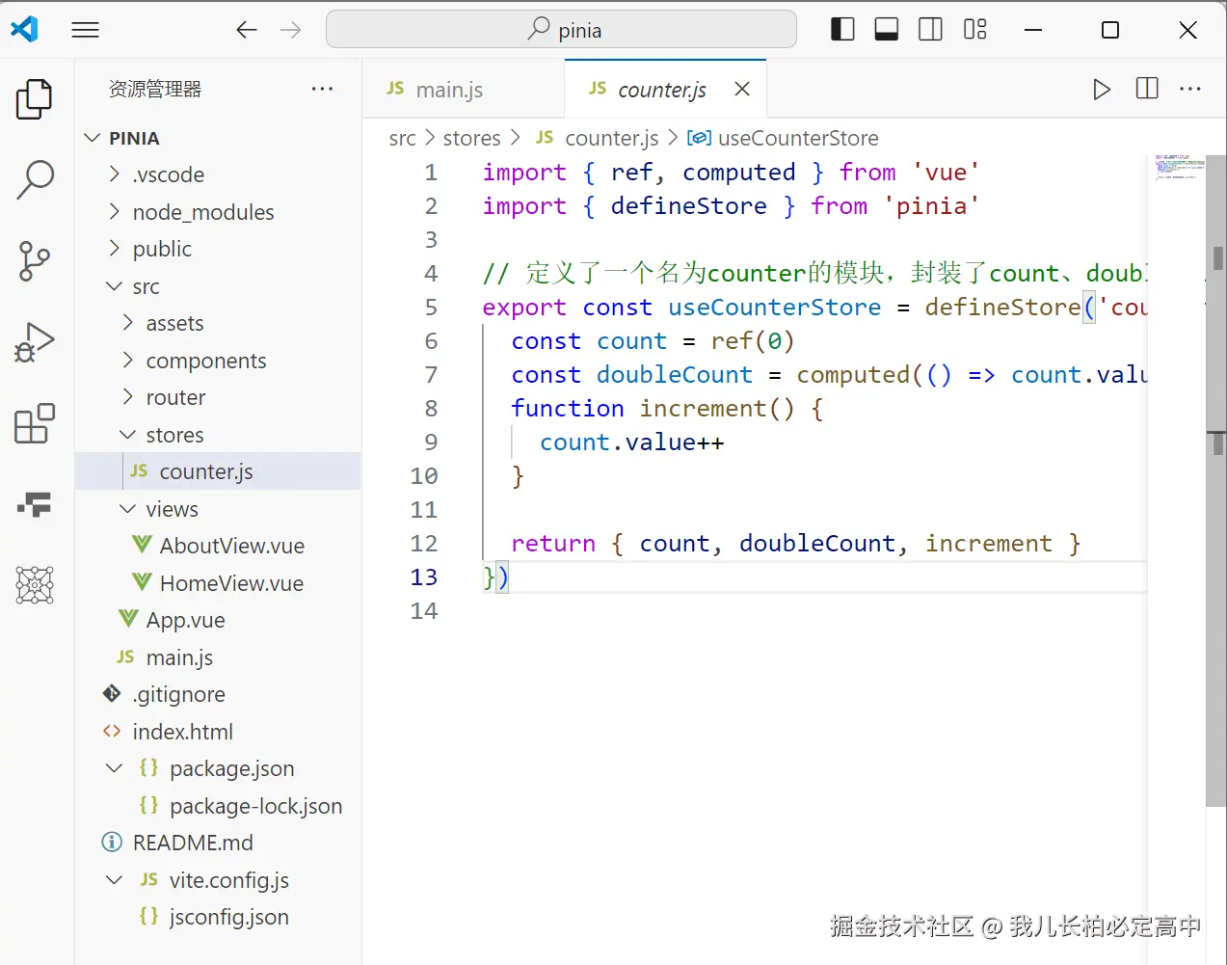Click the editor vertical scrollbar
This screenshot has width=1227, height=965.
click(x=1216, y=482)
